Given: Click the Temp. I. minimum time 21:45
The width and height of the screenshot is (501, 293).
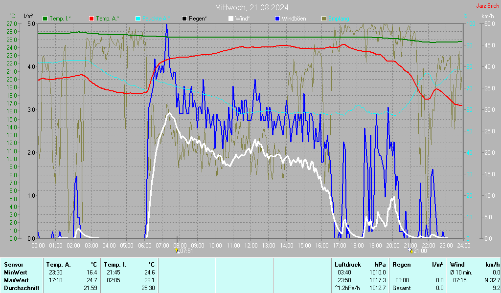Looking at the screenshot, I should click(x=114, y=272).
